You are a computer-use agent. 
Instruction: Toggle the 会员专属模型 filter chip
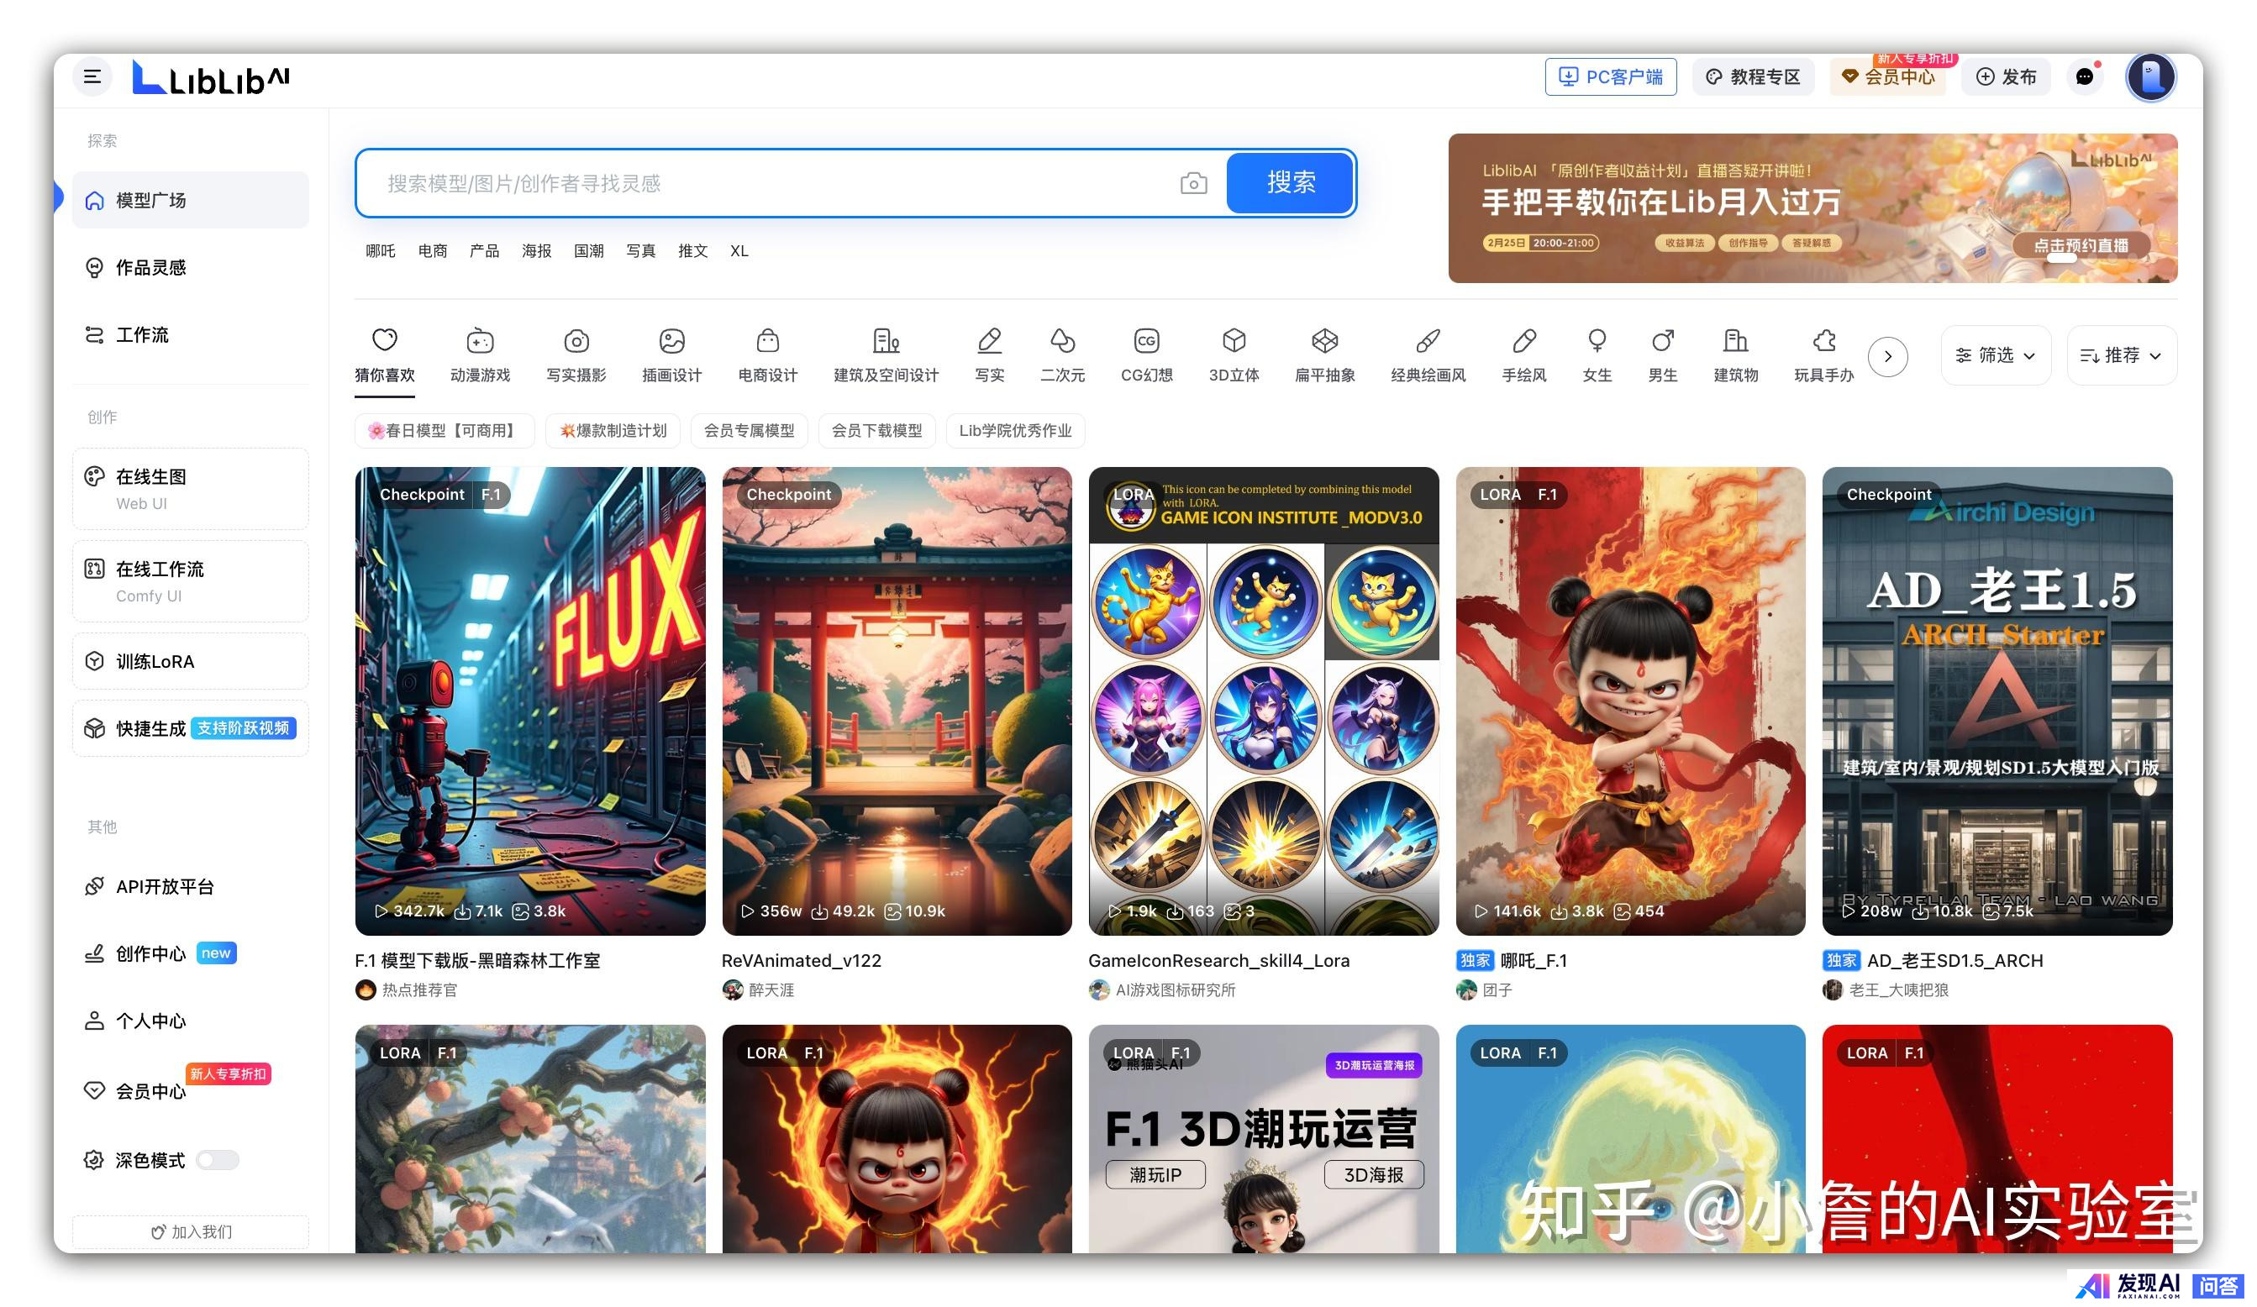[749, 431]
